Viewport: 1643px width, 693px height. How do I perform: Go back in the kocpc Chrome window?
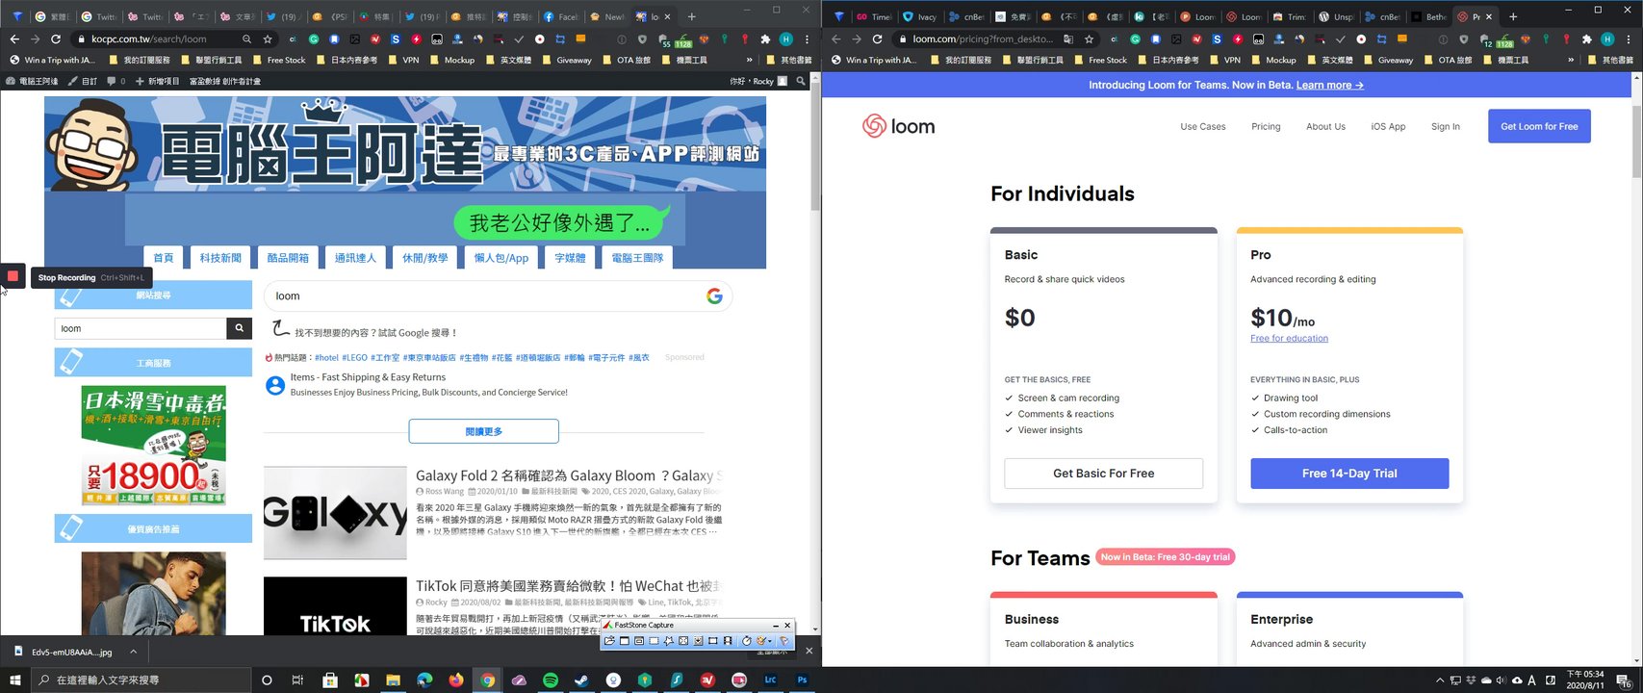(14, 39)
